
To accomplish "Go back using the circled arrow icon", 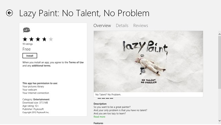I will pos(9,13).
